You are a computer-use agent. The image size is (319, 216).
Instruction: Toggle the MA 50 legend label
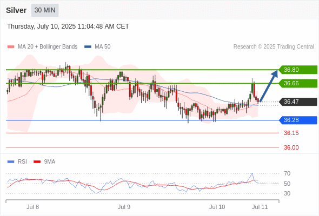point(103,47)
